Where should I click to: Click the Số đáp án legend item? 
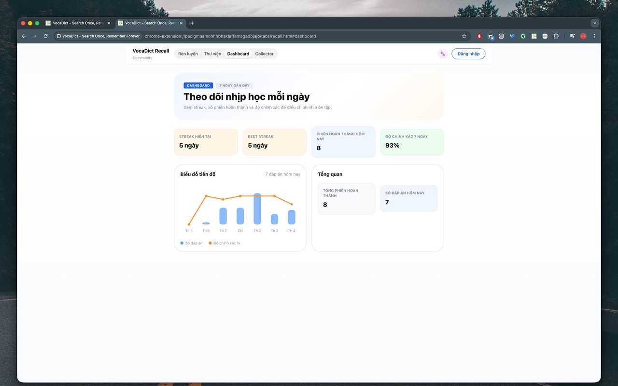click(x=192, y=243)
